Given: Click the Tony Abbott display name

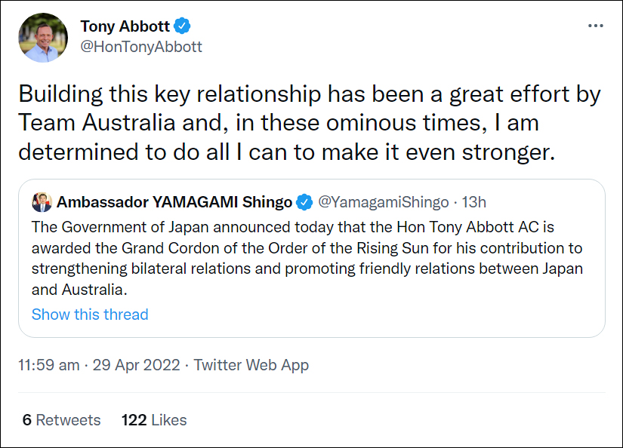Looking at the screenshot, I should pyautogui.click(x=125, y=26).
